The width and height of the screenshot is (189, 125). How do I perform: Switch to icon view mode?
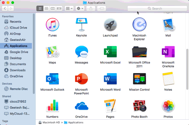coord(40,8)
